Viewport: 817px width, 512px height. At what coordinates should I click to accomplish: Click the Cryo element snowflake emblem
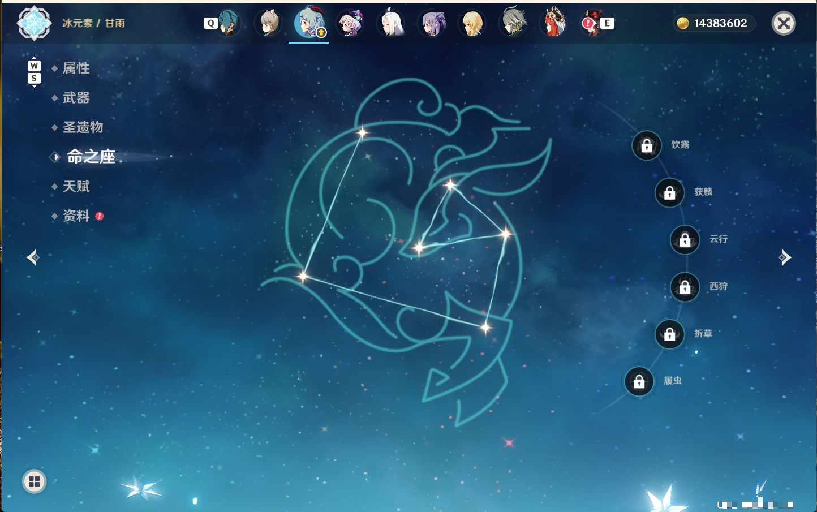tap(35, 23)
